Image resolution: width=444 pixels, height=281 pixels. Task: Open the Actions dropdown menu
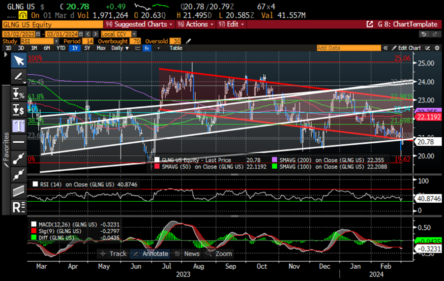pos(195,25)
